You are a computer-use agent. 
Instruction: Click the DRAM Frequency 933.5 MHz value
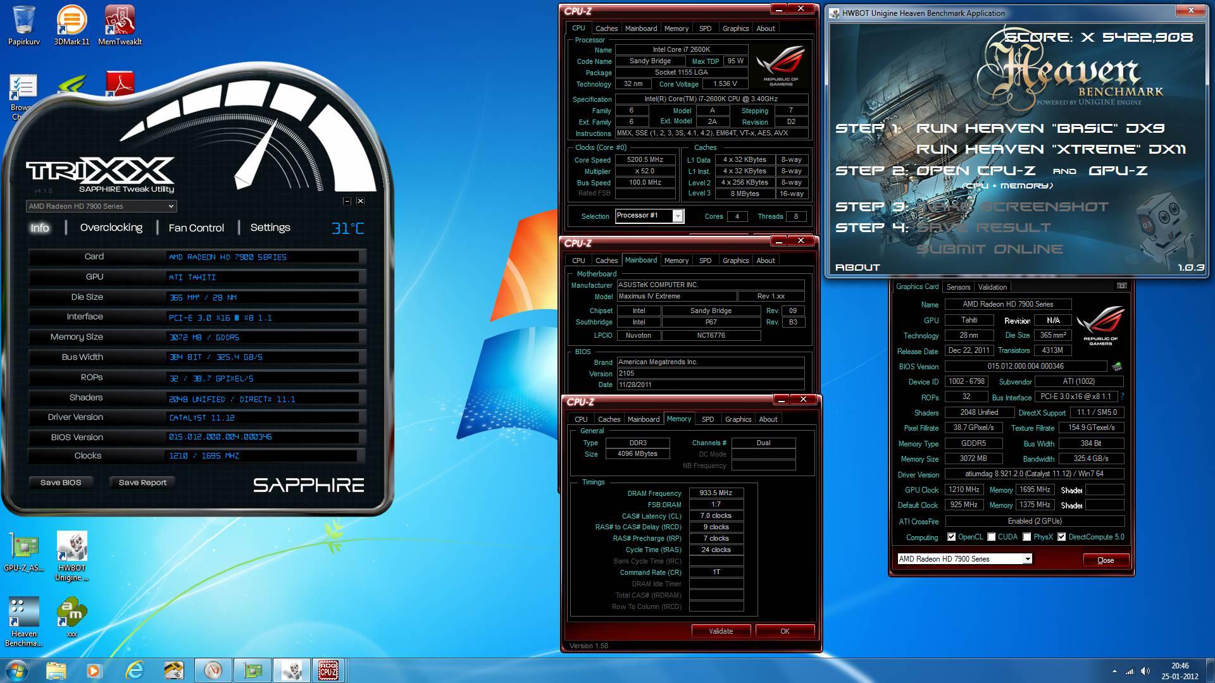716,493
